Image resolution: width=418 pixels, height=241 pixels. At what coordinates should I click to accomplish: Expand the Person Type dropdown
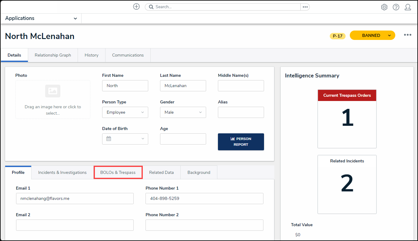(x=125, y=112)
